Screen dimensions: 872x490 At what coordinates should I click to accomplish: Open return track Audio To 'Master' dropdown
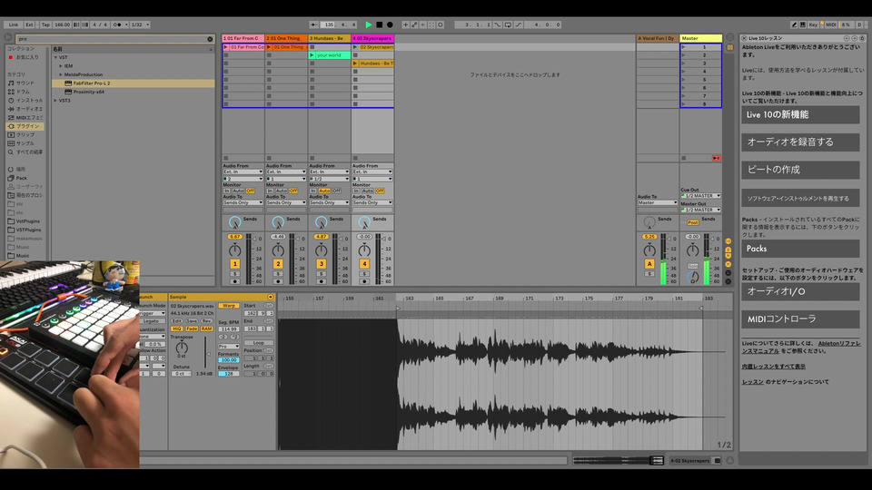tap(658, 202)
